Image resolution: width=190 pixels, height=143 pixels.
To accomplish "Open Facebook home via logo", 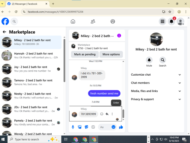I will 5,22.
